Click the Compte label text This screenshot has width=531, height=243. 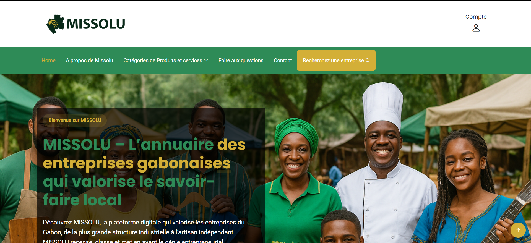(476, 17)
